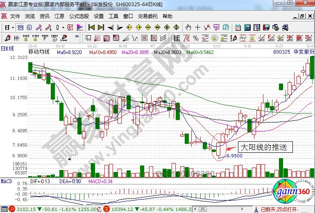This screenshot has height=213, width=315.
Task: Select the Gann fan lines tool
Action: coord(97,38)
